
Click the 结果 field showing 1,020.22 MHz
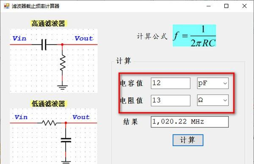pos(190,122)
